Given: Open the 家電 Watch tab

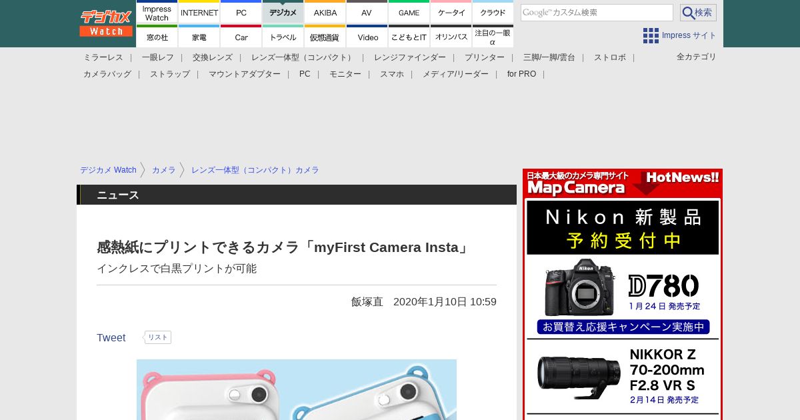Looking at the screenshot, I should click(199, 36).
